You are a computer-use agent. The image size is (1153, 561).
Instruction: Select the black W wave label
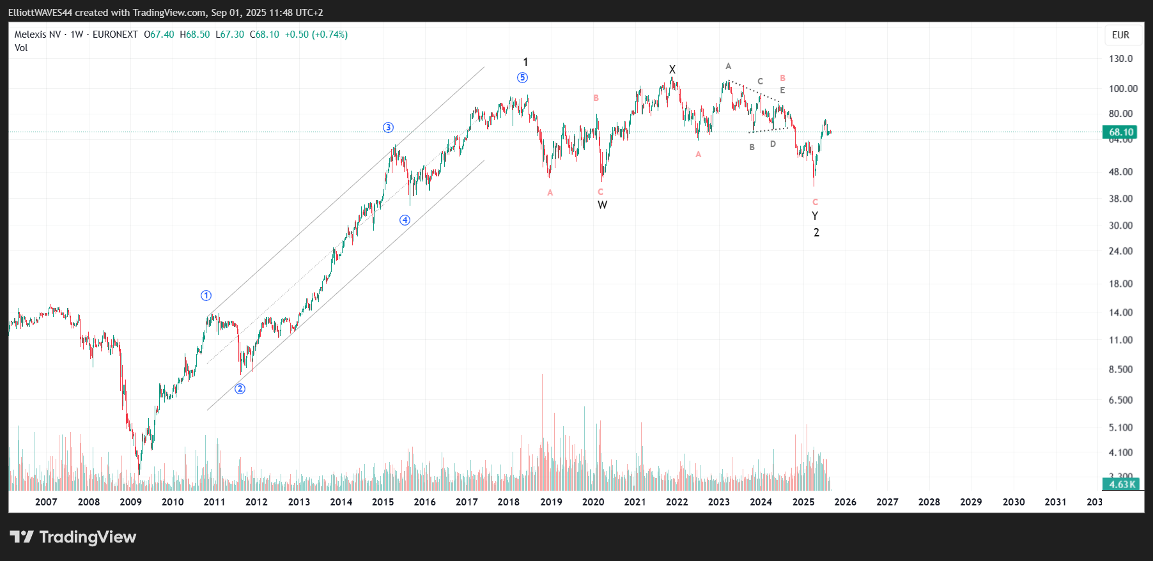tap(602, 205)
